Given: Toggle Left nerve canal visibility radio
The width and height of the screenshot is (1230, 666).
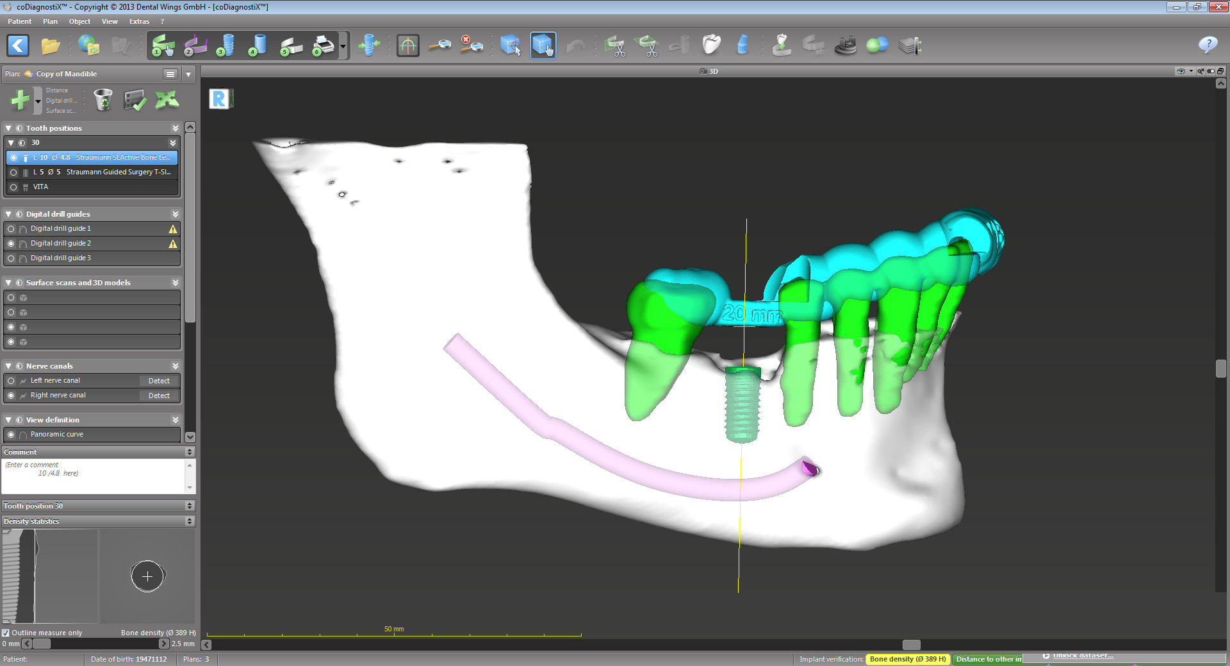Looking at the screenshot, I should 11,381.
